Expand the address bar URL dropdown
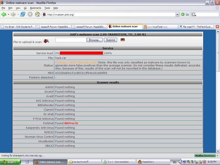The width and height of the screenshot is (220, 165). (x=177, y=14)
